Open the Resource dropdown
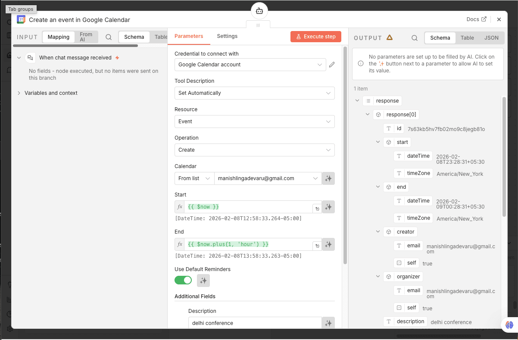This screenshot has height=340, width=518. (x=254, y=122)
